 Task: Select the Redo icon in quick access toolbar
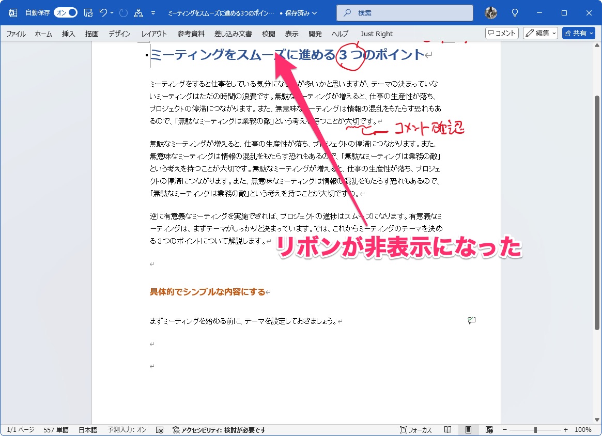[124, 12]
